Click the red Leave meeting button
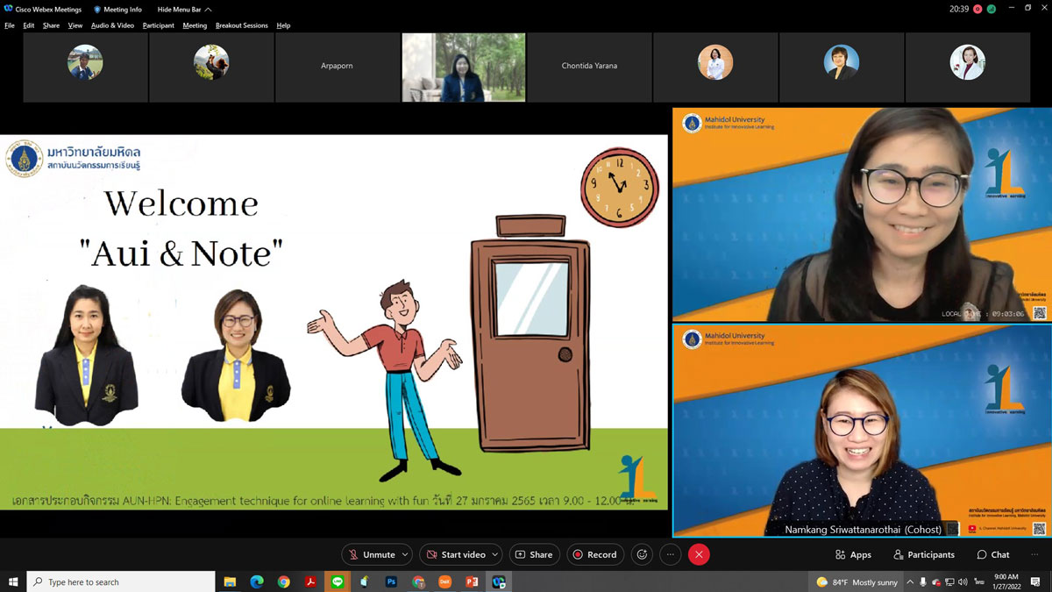This screenshot has height=592, width=1052. point(699,554)
